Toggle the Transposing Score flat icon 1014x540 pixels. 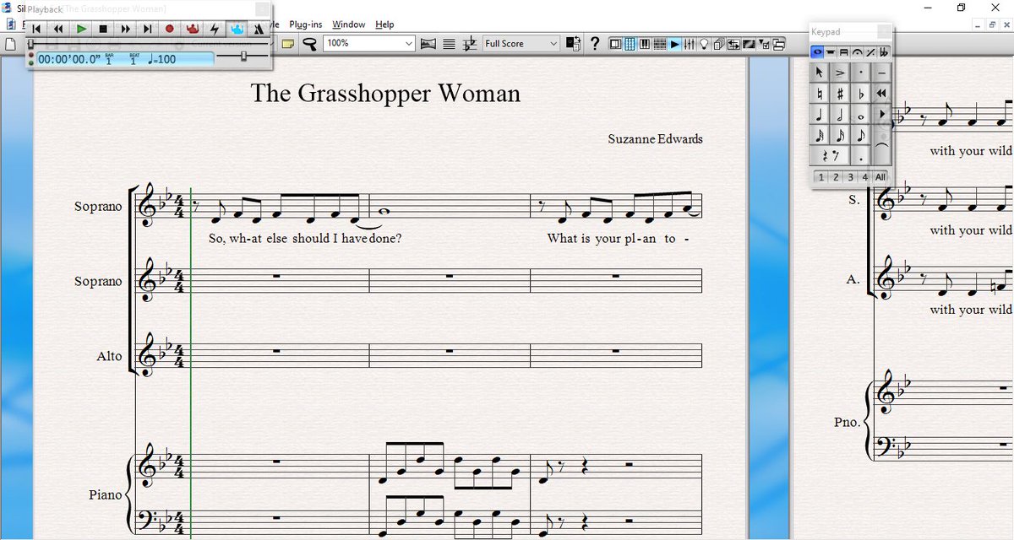pyautogui.click(x=470, y=44)
